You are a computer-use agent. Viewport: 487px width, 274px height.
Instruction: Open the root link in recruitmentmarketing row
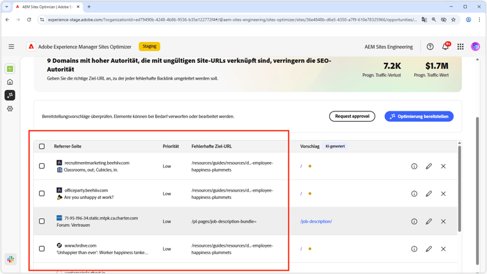[x=301, y=166]
